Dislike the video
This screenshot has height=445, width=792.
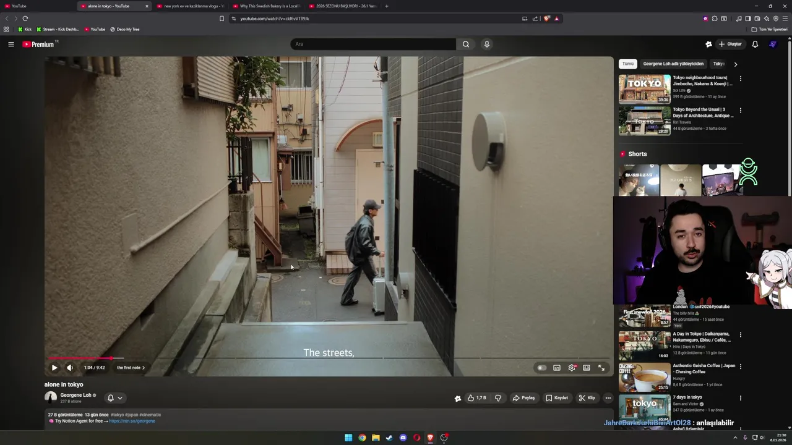(x=498, y=398)
